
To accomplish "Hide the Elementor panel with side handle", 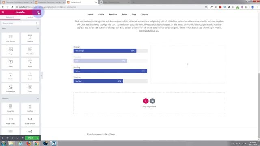I will coord(41,75).
